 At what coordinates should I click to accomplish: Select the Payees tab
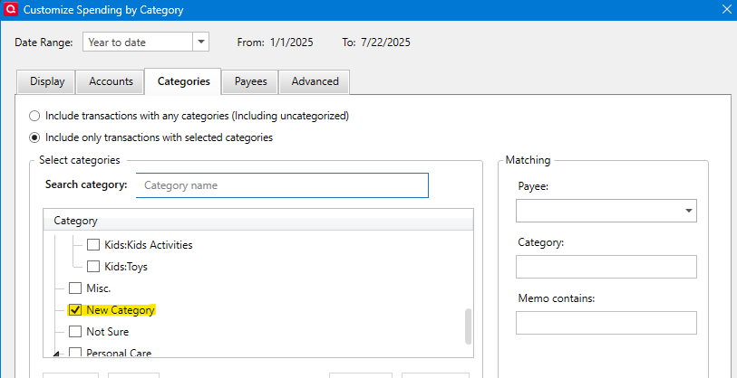pyautogui.click(x=251, y=81)
